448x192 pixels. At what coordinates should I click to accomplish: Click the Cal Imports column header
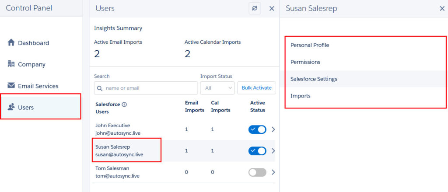coord(220,107)
